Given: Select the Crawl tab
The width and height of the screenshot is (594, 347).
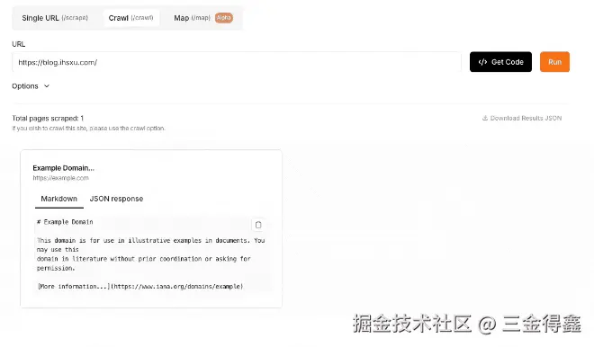Looking at the screenshot, I should point(131,18).
